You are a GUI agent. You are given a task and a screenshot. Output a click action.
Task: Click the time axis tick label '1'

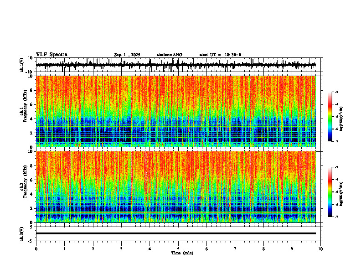click(x=64, y=249)
